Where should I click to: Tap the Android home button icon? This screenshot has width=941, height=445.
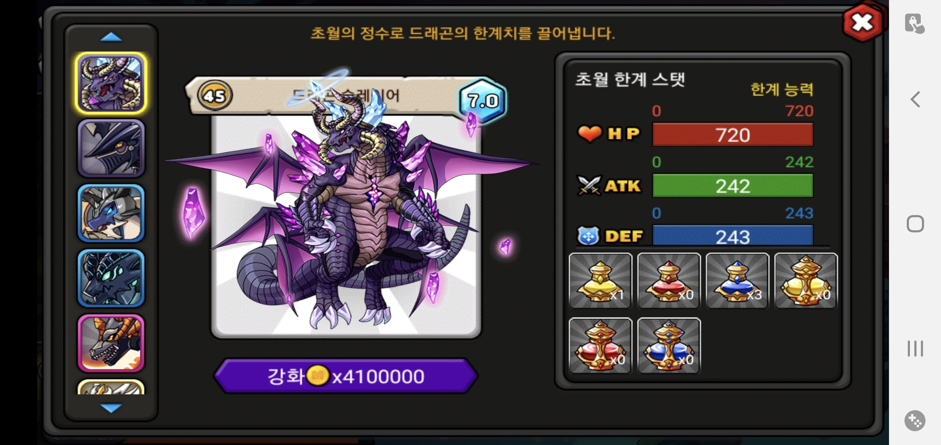tap(915, 224)
